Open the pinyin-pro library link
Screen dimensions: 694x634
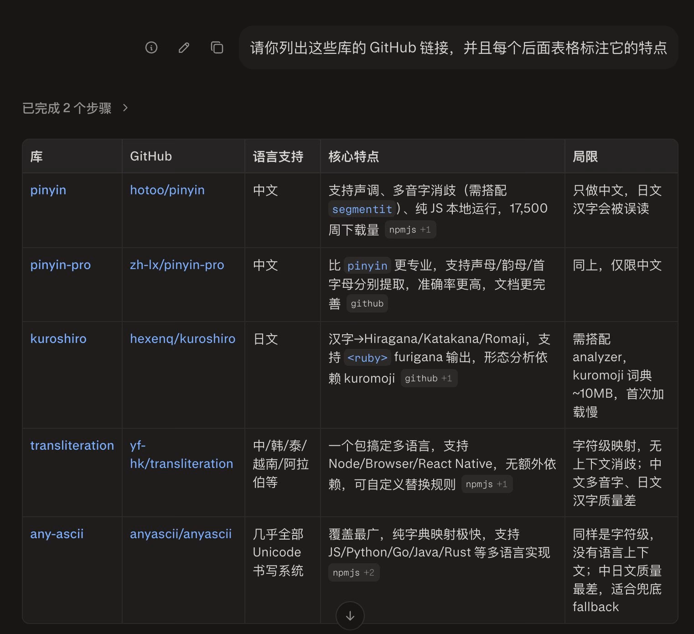(61, 265)
